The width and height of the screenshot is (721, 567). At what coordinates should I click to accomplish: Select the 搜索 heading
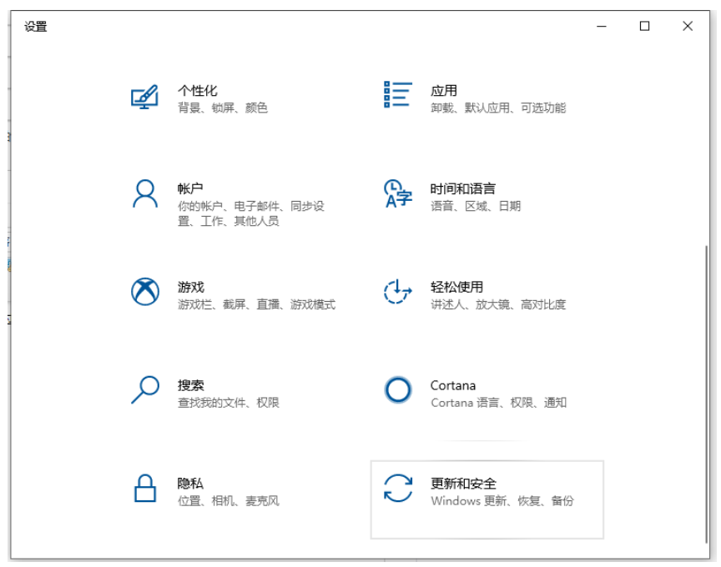pos(191,385)
